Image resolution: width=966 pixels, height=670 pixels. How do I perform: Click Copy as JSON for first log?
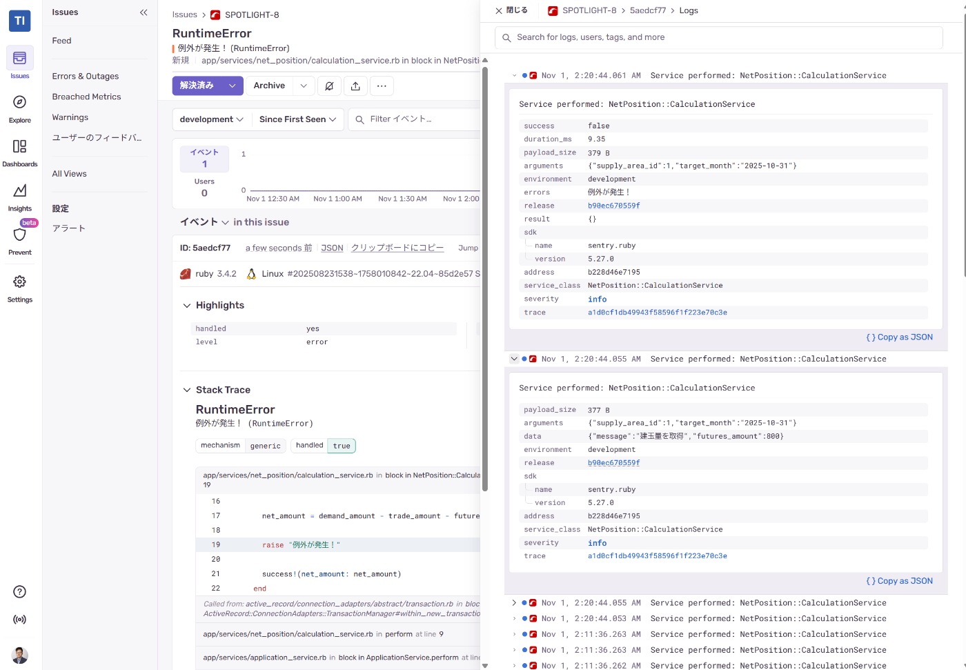900,337
